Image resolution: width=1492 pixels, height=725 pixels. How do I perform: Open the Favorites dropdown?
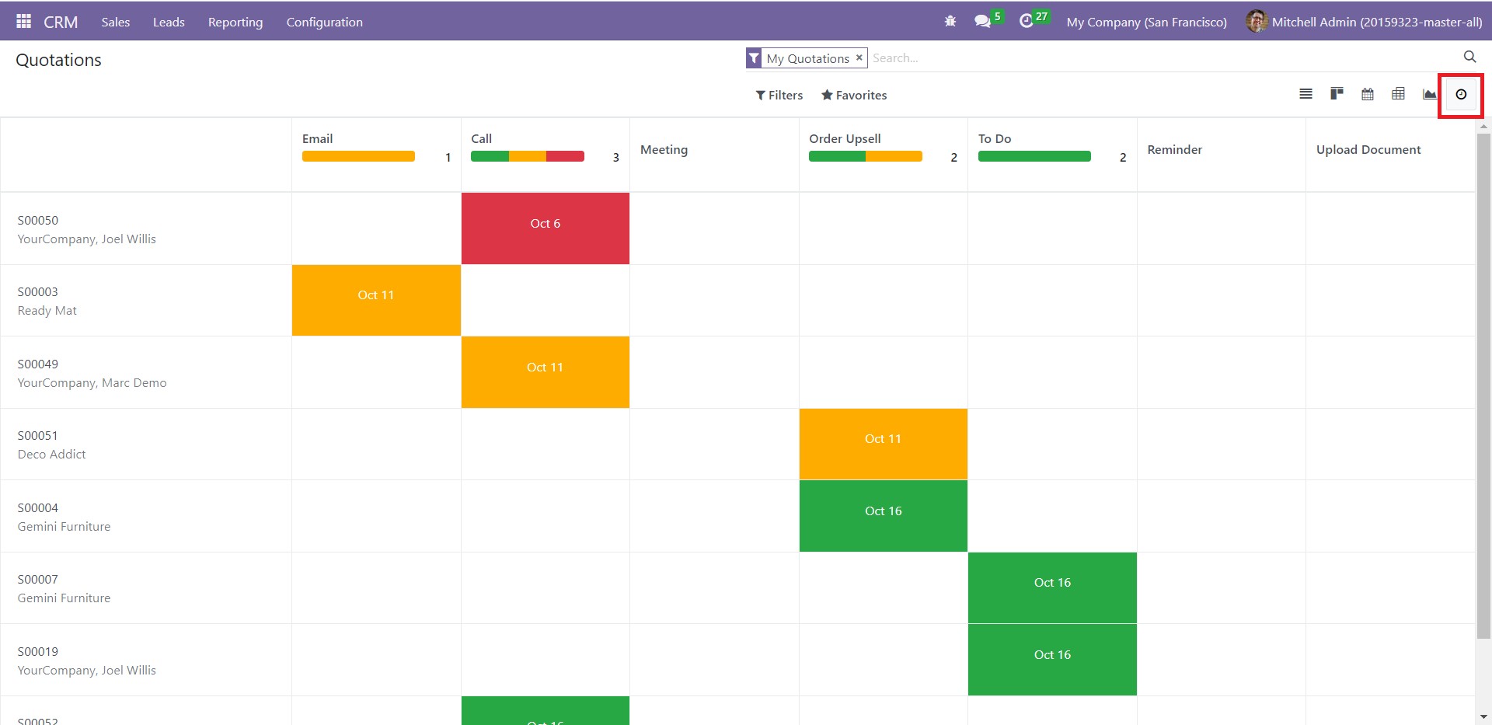854,95
